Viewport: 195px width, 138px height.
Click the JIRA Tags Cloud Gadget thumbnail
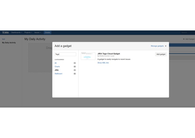(88, 56)
